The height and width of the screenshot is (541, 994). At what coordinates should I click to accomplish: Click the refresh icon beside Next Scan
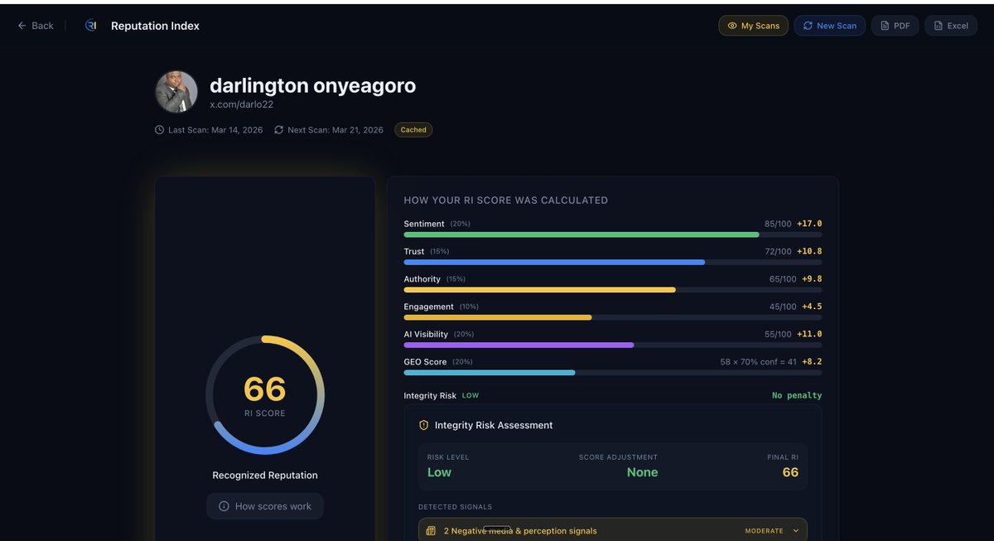tap(278, 130)
